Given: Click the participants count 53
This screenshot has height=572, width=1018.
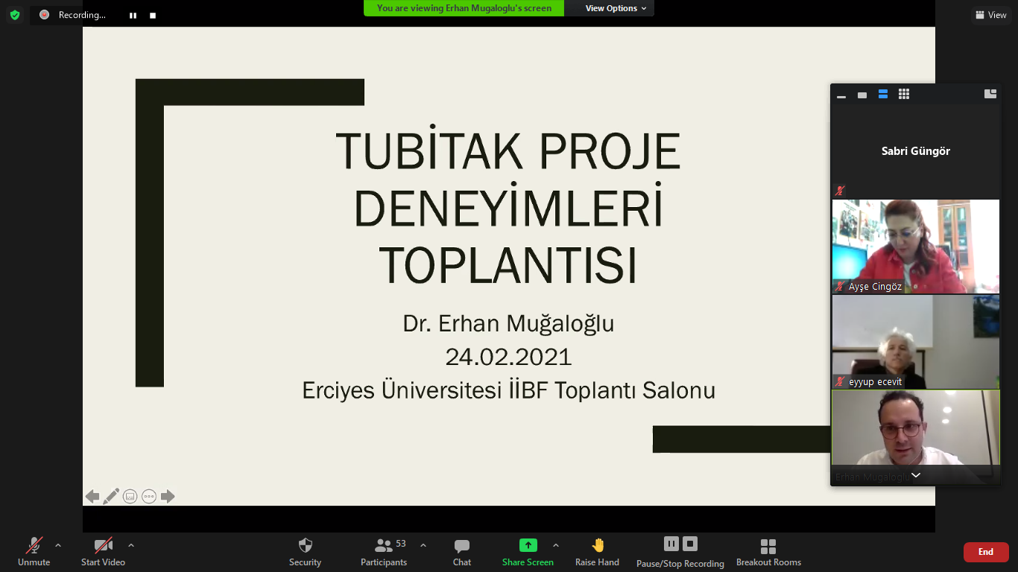Looking at the screenshot, I should pyautogui.click(x=401, y=544).
